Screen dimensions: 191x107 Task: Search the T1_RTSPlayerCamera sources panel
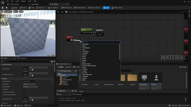tap(76, 71)
